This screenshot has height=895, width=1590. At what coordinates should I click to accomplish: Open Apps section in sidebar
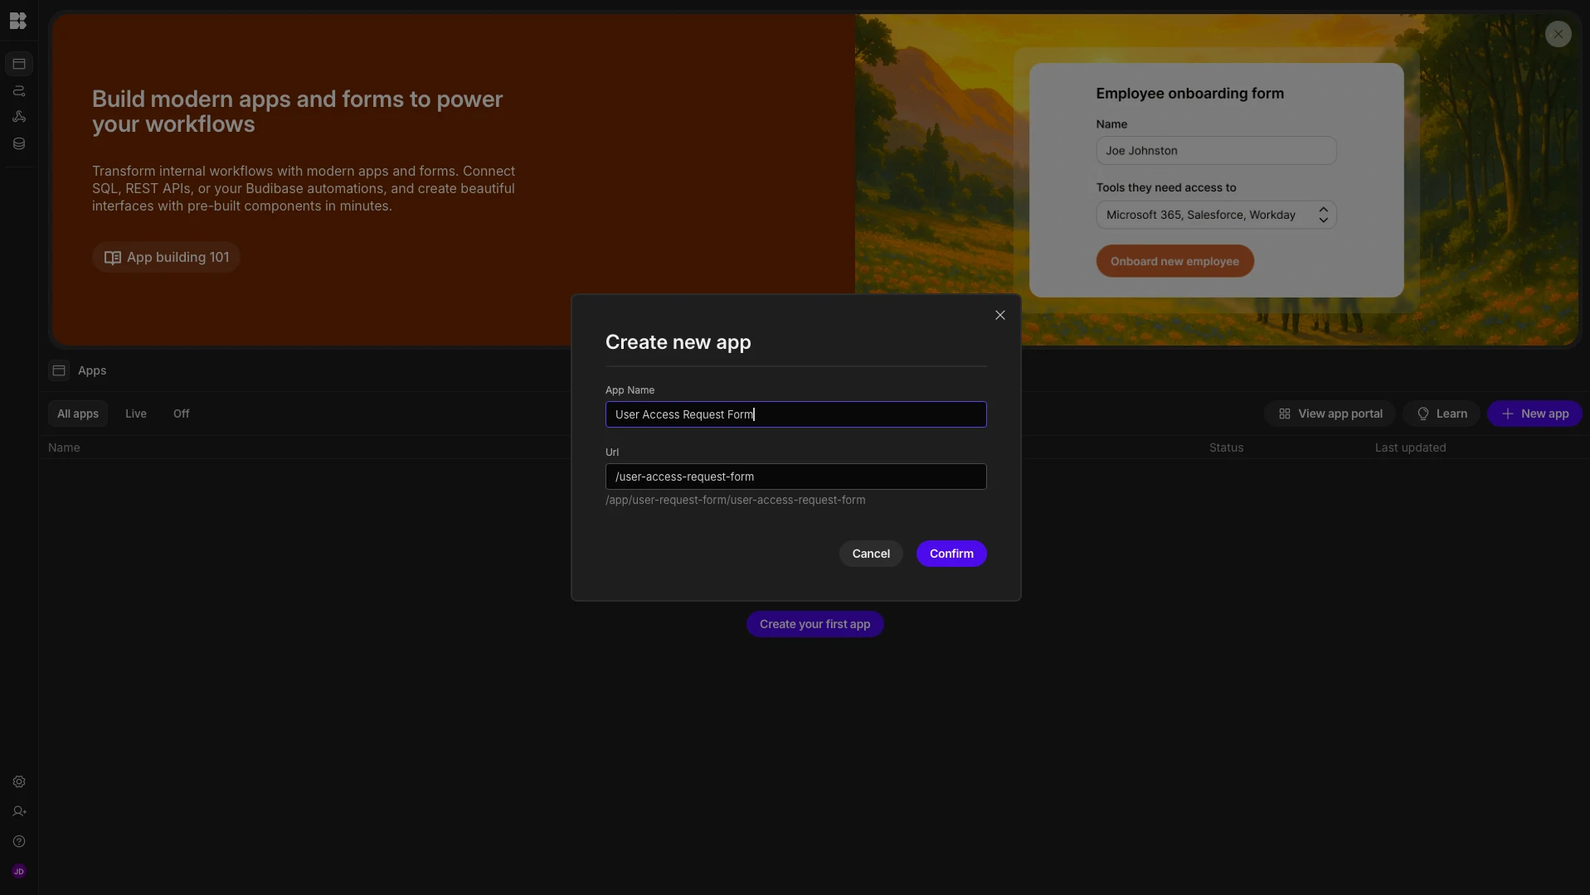tap(19, 64)
